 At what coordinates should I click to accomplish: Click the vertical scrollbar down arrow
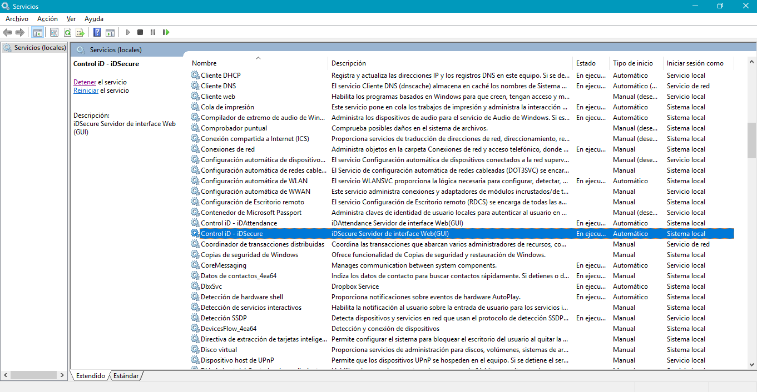coord(751,364)
